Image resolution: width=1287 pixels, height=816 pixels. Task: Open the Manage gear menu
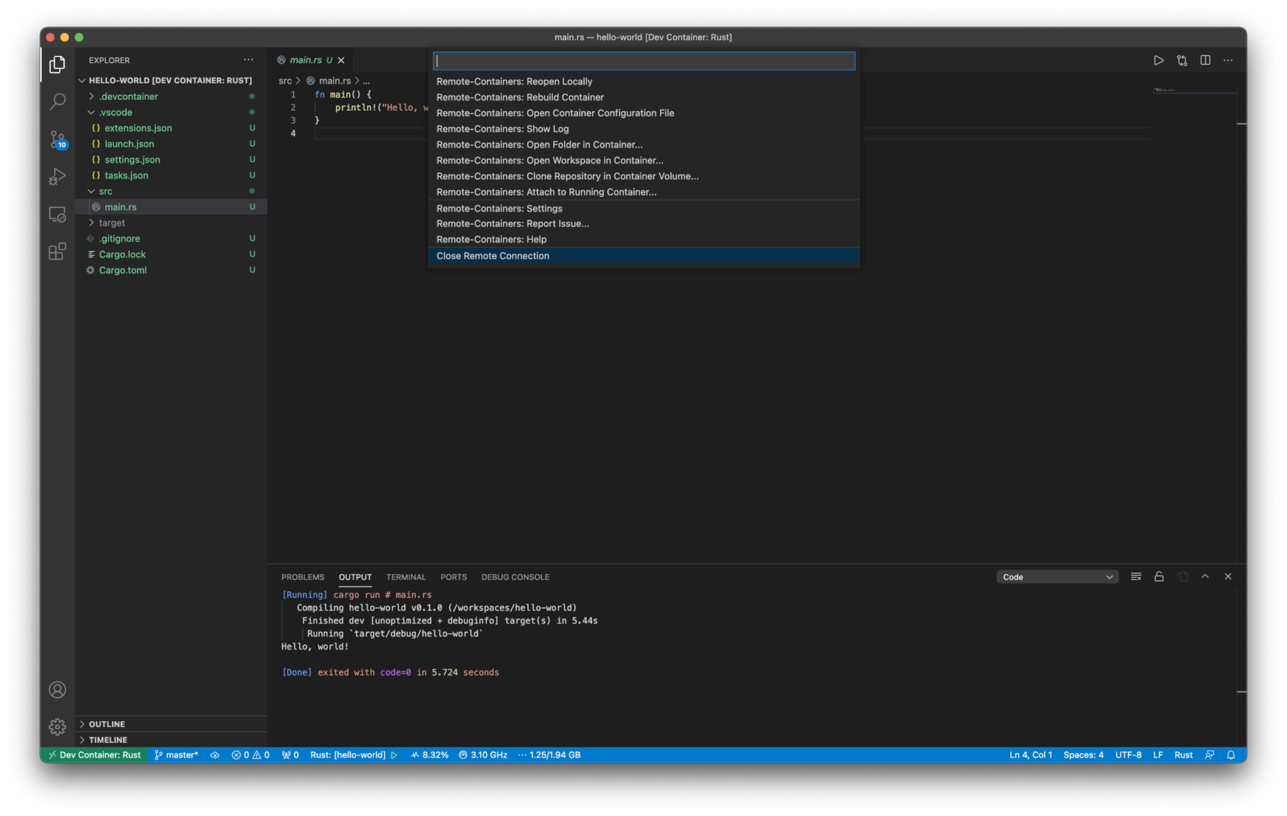57,726
